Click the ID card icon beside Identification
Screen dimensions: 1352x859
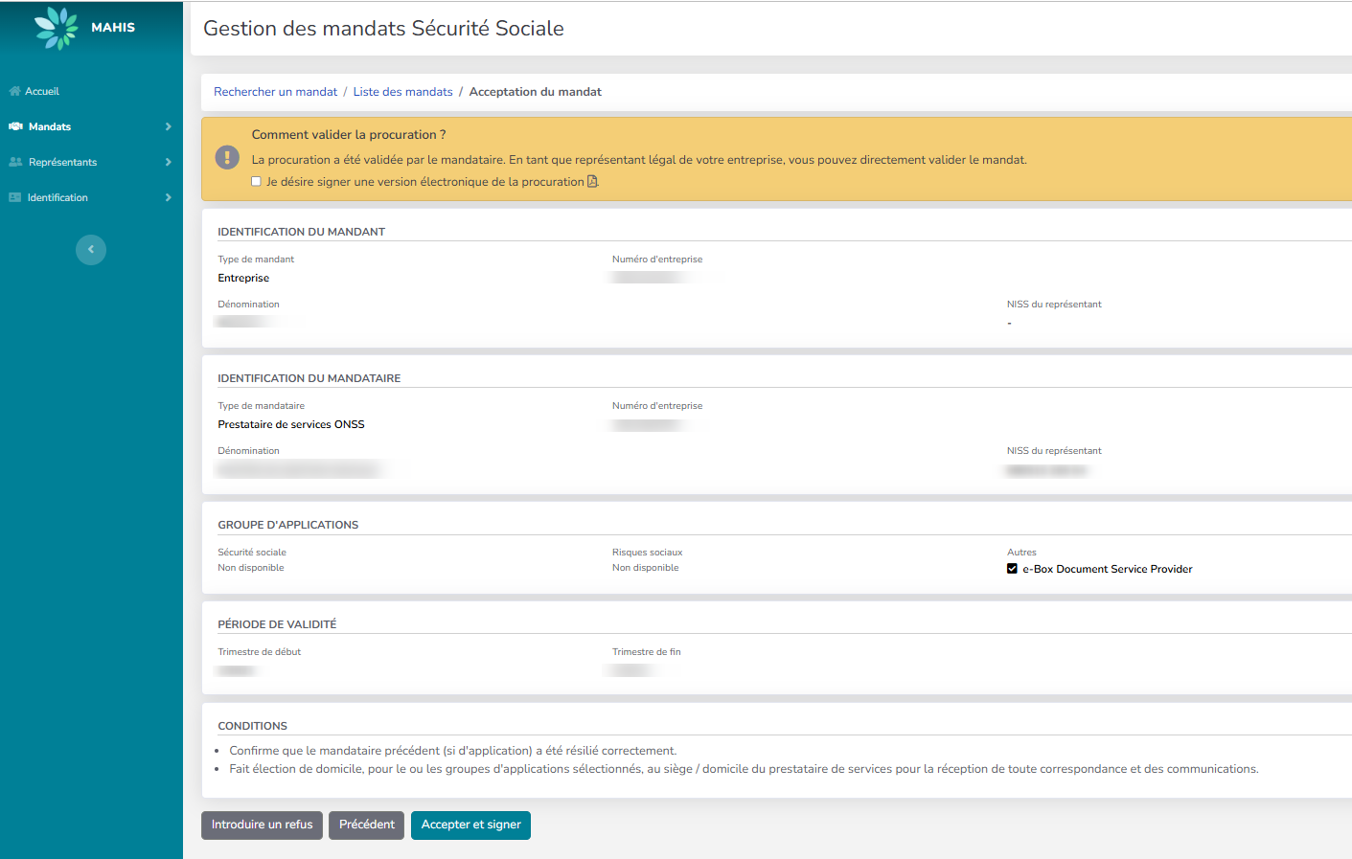(15, 197)
